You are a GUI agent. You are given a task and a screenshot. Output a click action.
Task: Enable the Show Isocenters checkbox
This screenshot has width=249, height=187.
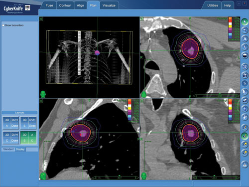(x=3, y=25)
